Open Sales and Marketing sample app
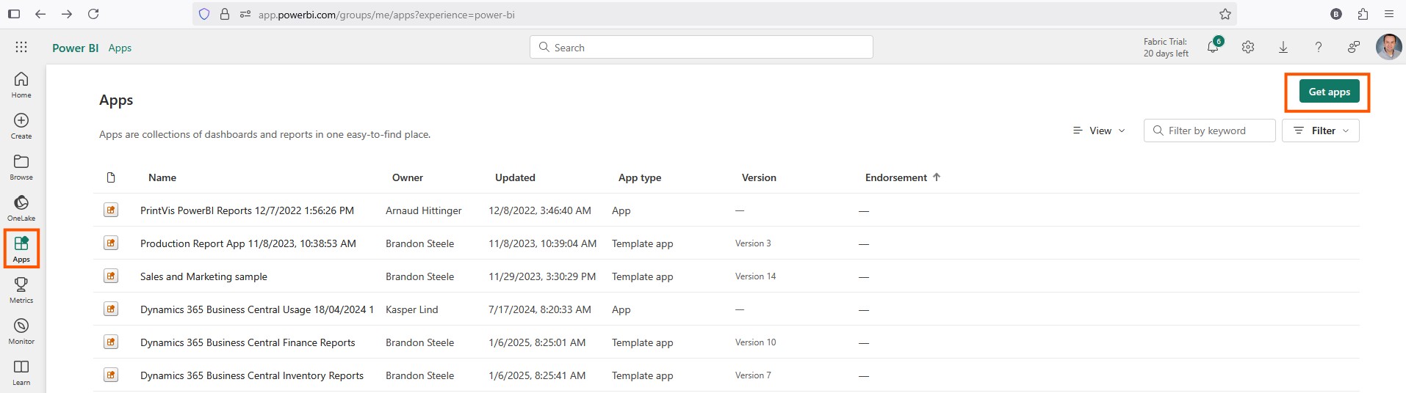 (x=203, y=276)
